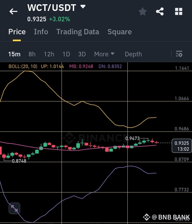The image size is (192, 224).
Task: Open the WCT/USDT pair selector arrow
Action: coord(83,6)
